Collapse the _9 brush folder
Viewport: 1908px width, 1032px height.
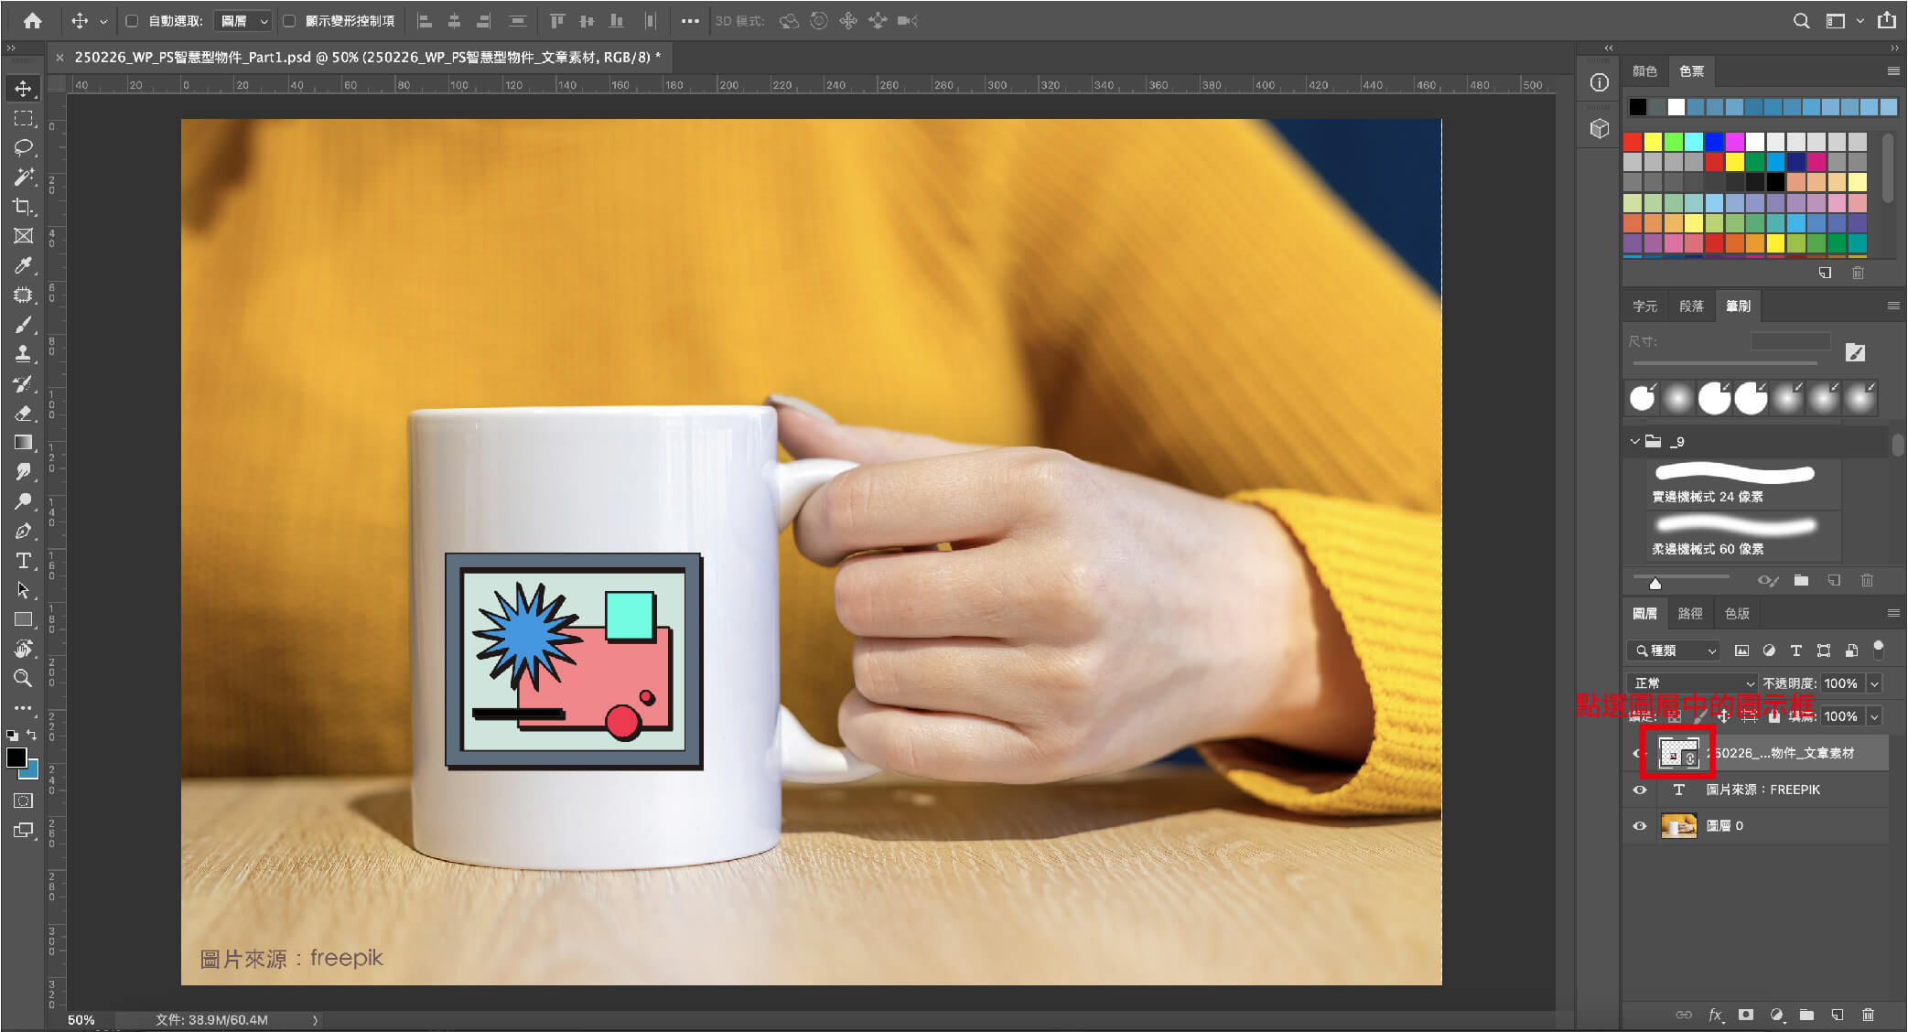click(x=1635, y=441)
